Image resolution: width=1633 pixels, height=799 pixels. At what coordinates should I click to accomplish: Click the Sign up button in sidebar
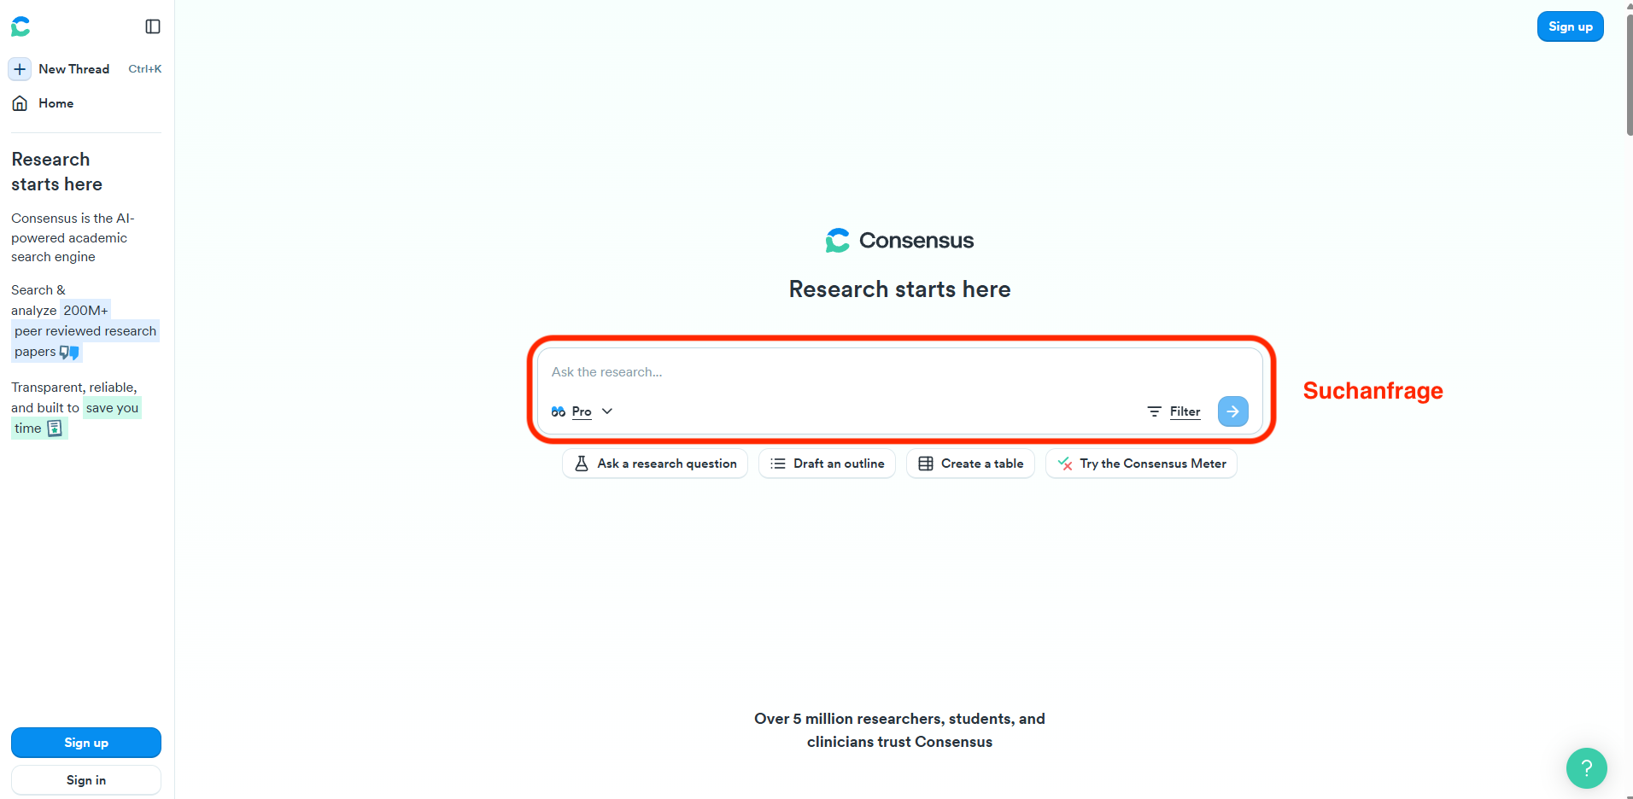(85, 742)
